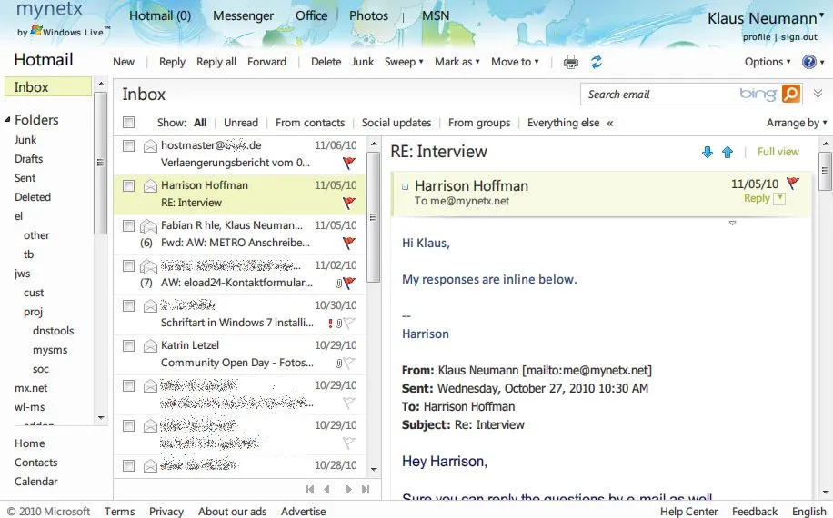
Task: Click the orange Bing search magnifier button
Action: click(x=791, y=94)
